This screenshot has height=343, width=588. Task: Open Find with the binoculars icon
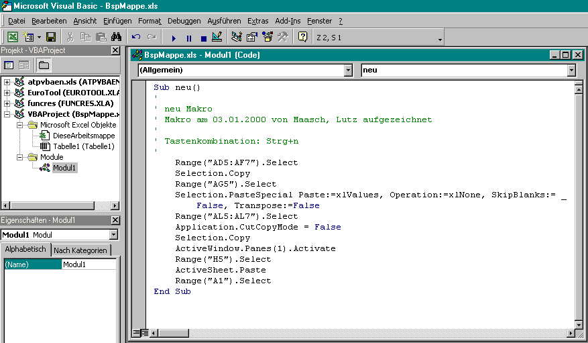tap(116, 37)
